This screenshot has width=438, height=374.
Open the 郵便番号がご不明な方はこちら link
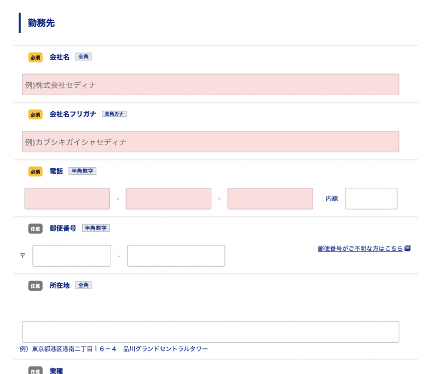coord(360,249)
